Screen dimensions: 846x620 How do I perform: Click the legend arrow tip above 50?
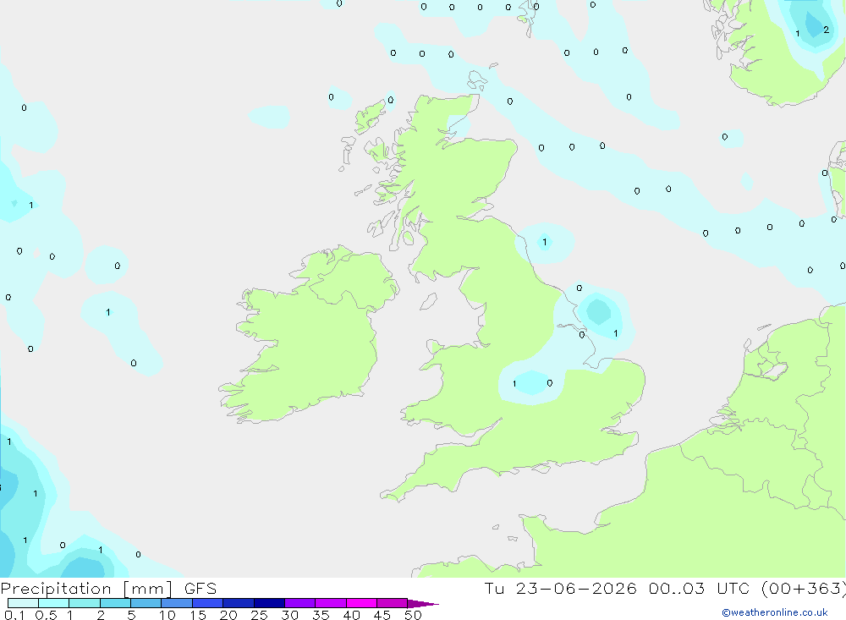[424, 604]
